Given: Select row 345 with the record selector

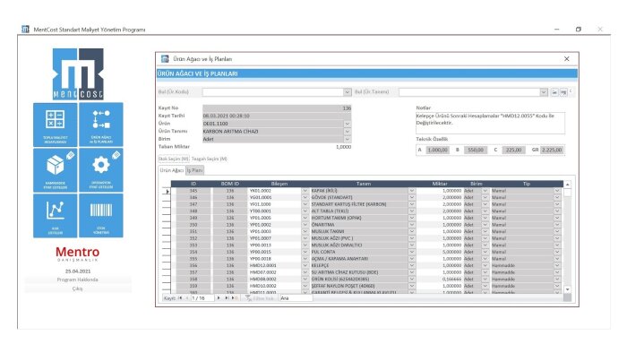Looking at the screenshot, I should point(167,192).
